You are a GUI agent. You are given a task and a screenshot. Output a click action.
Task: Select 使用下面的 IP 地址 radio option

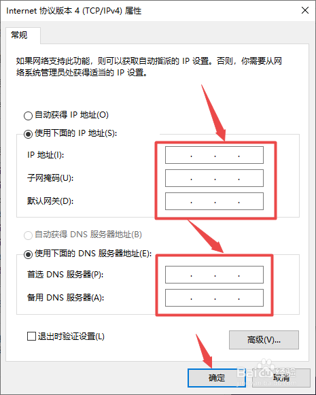click(28, 134)
